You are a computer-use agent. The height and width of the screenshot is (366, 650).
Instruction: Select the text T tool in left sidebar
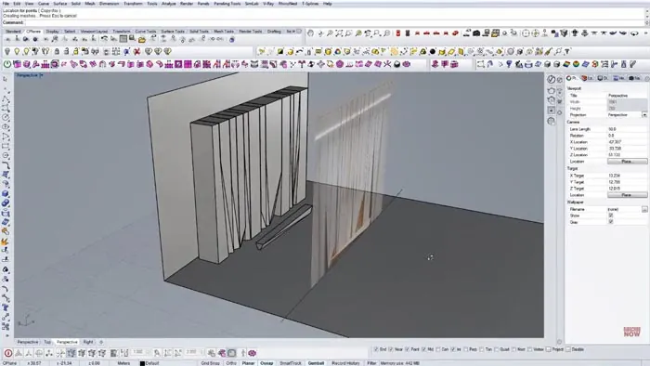(x=5, y=307)
